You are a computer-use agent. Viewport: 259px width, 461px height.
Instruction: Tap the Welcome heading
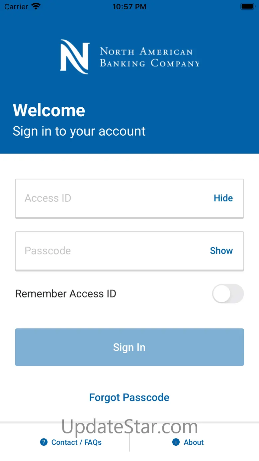click(x=49, y=110)
